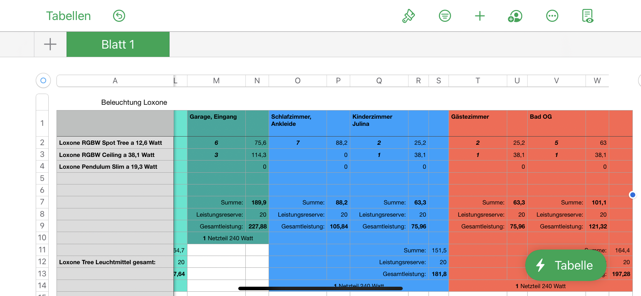Screen dimensions: 641x296
Task: Select the cell with value 75,6
Action: pyautogui.click(x=257, y=143)
